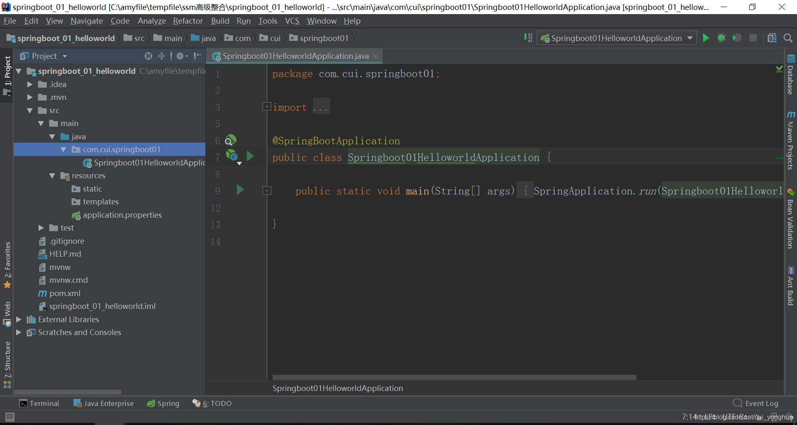797x425 pixels.
Task: Open search everywhere magnifier icon
Action: click(x=788, y=38)
